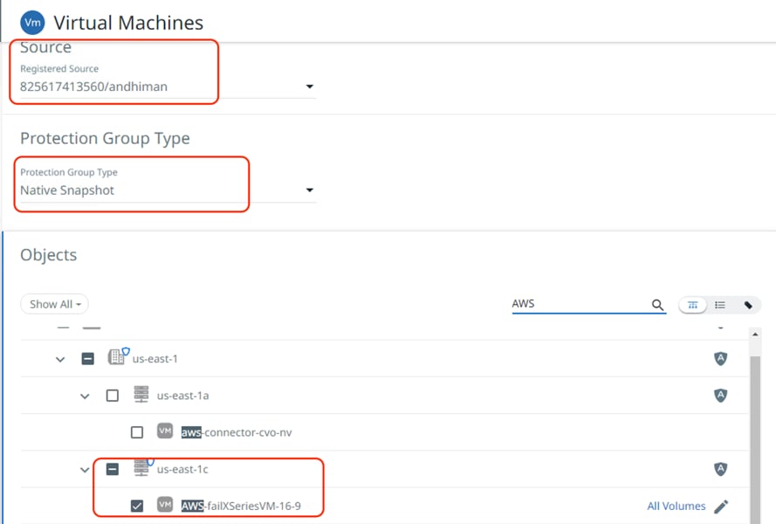Click the us-east-1c availability zone icon

(142, 467)
